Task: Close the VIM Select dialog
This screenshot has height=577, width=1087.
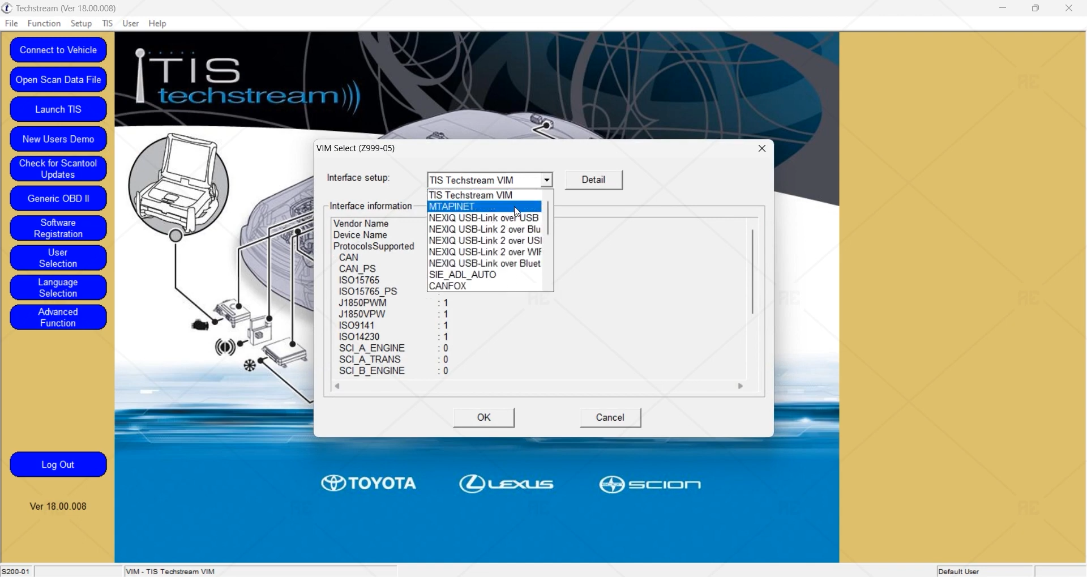Action: pos(761,148)
